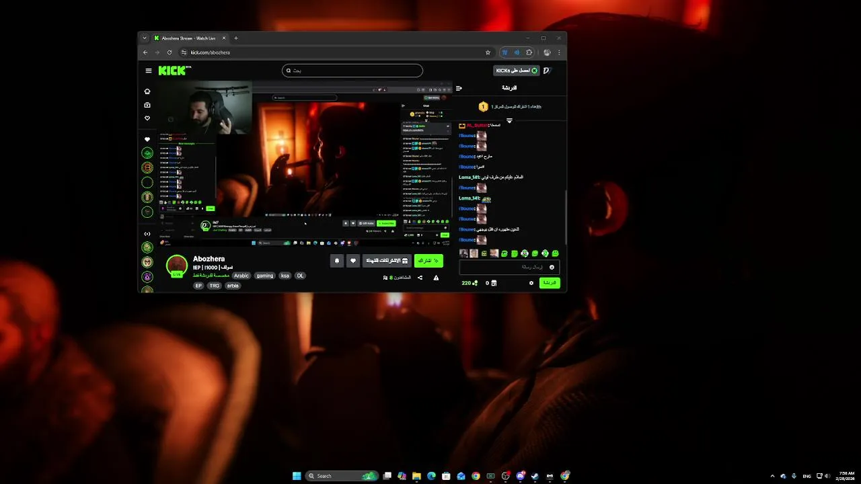Click the green Subscribe button

pyautogui.click(x=428, y=261)
